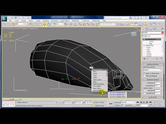Activate the Select and Move tool
Screen dimensions: 166x124
click(45, 25)
